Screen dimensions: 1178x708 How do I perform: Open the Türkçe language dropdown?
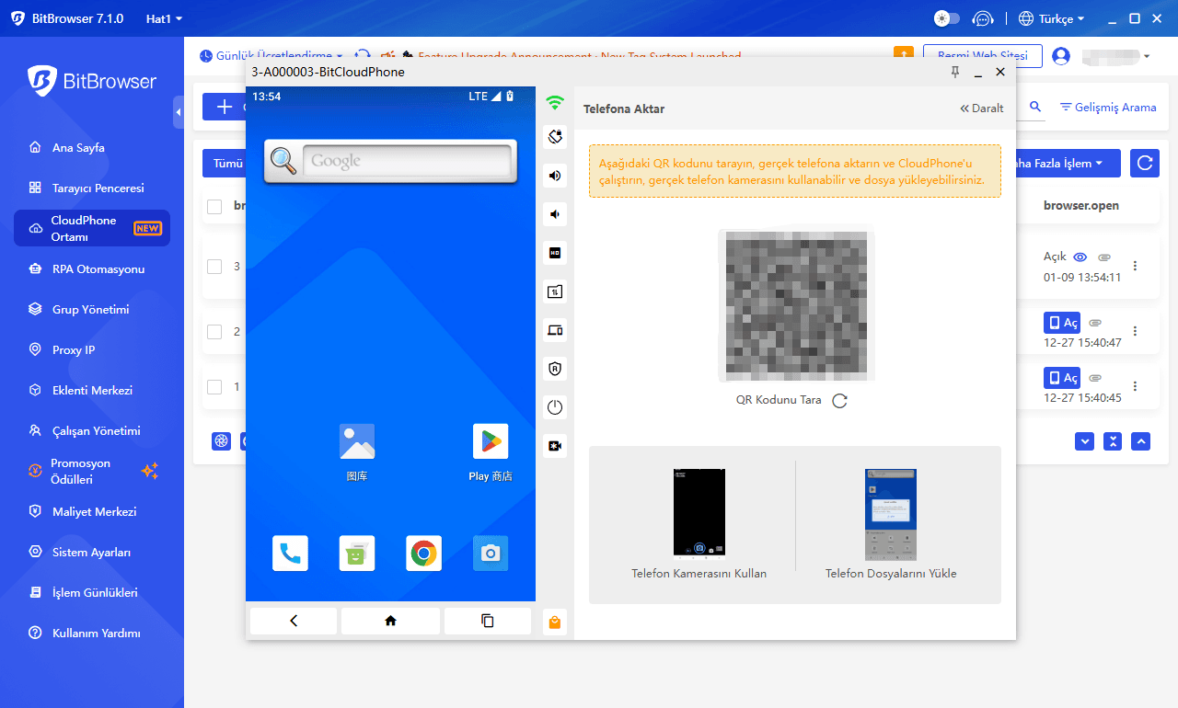click(x=1052, y=18)
